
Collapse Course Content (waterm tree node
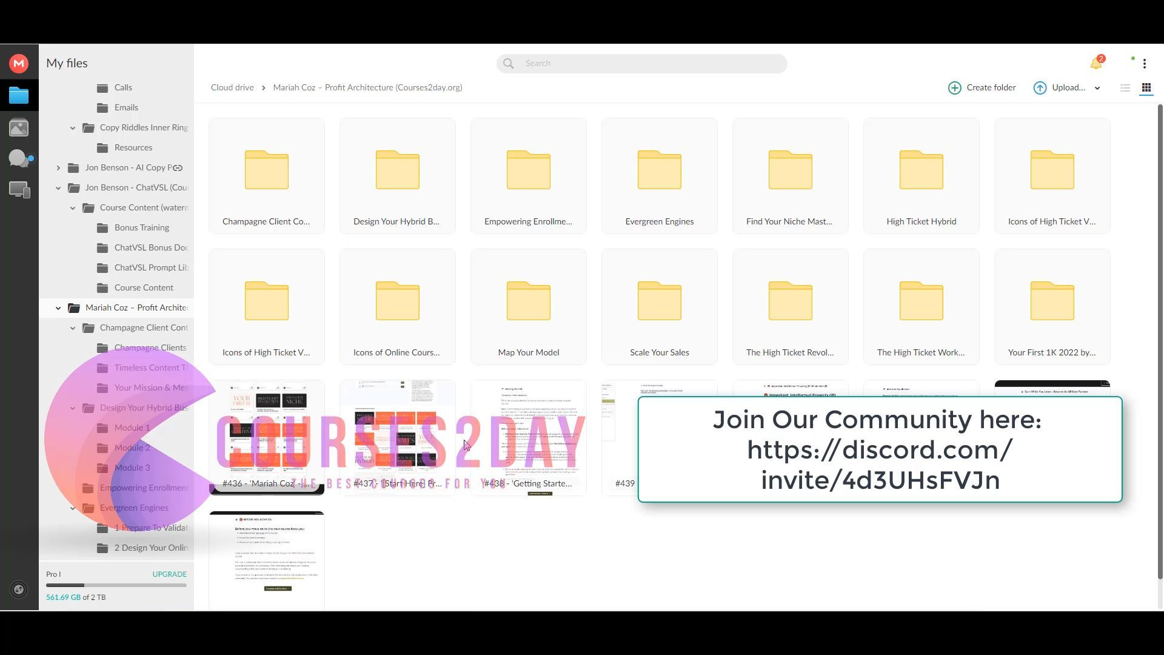point(73,208)
